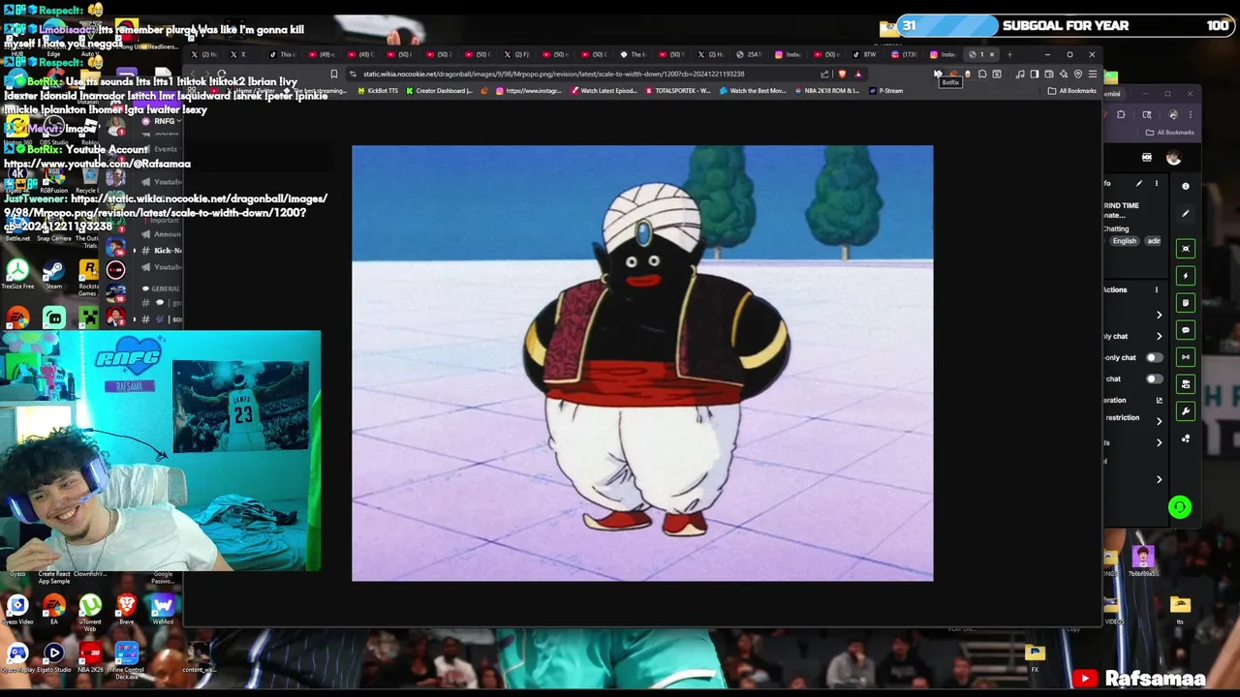Viewport: 1240px width, 697px height.
Task: Click the address bar with the wikia URL
Action: click(x=581, y=74)
